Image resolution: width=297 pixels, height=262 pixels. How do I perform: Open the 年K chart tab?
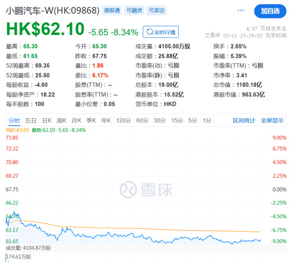point(106,120)
